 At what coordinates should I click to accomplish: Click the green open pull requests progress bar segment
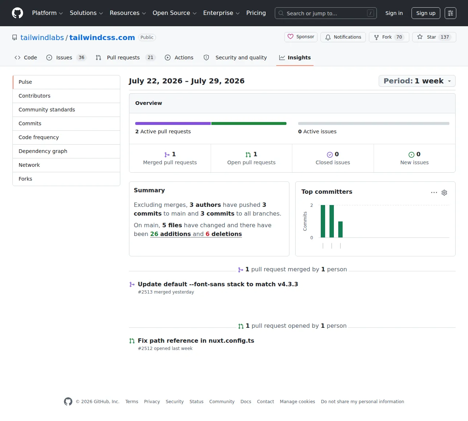[x=249, y=123]
